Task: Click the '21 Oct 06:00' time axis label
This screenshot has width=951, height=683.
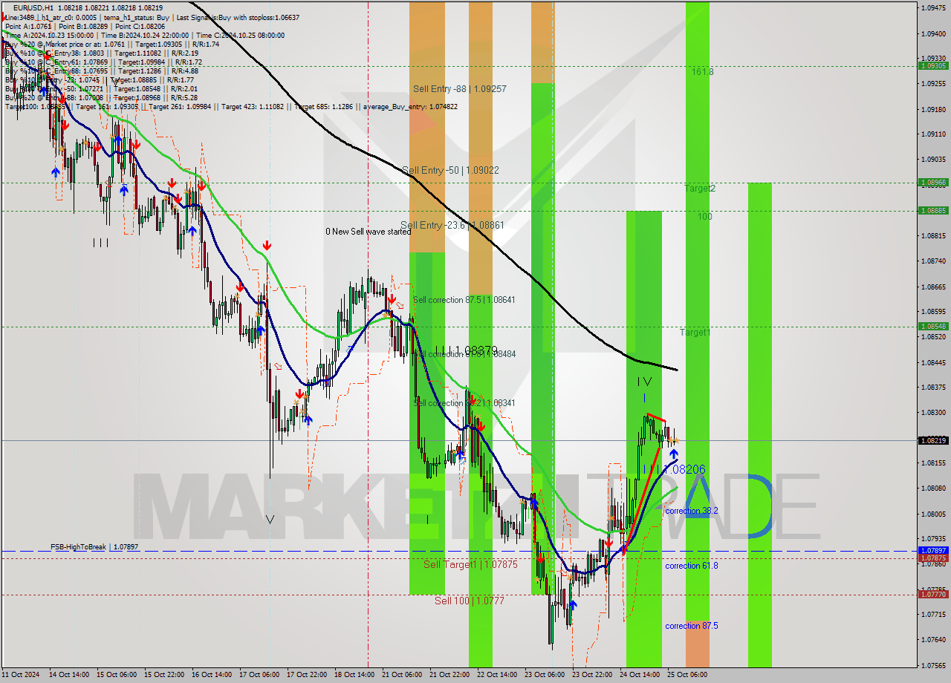Action: [x=402, y=675]
